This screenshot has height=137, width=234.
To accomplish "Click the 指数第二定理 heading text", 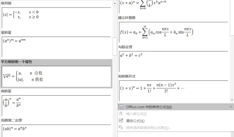I will click(x=11, y=120).
